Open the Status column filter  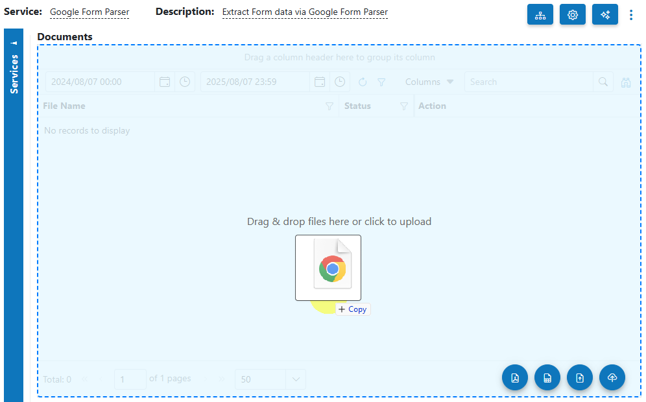coord(403,106)
